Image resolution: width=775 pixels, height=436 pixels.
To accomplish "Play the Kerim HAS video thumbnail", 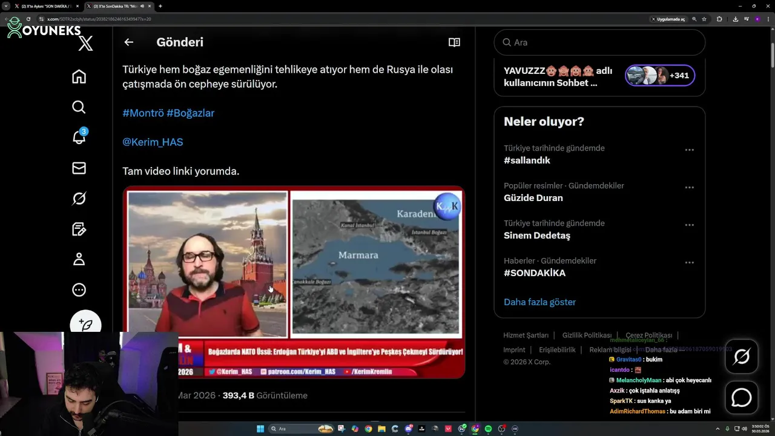I will tap(294, 282).
